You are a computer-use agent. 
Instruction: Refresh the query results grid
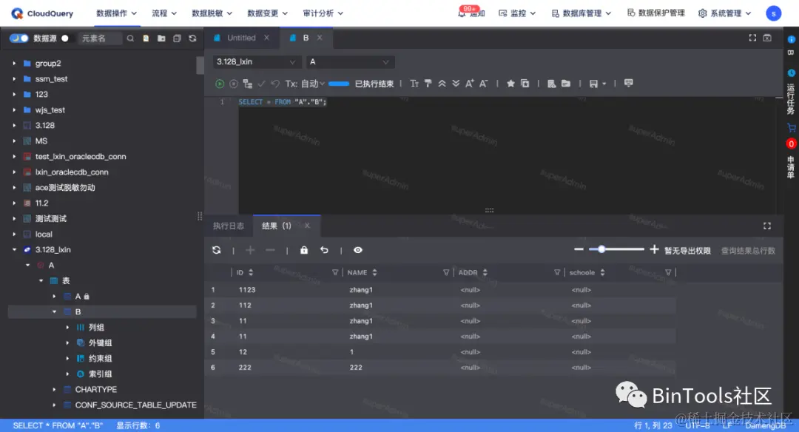(x=217, y=250)
